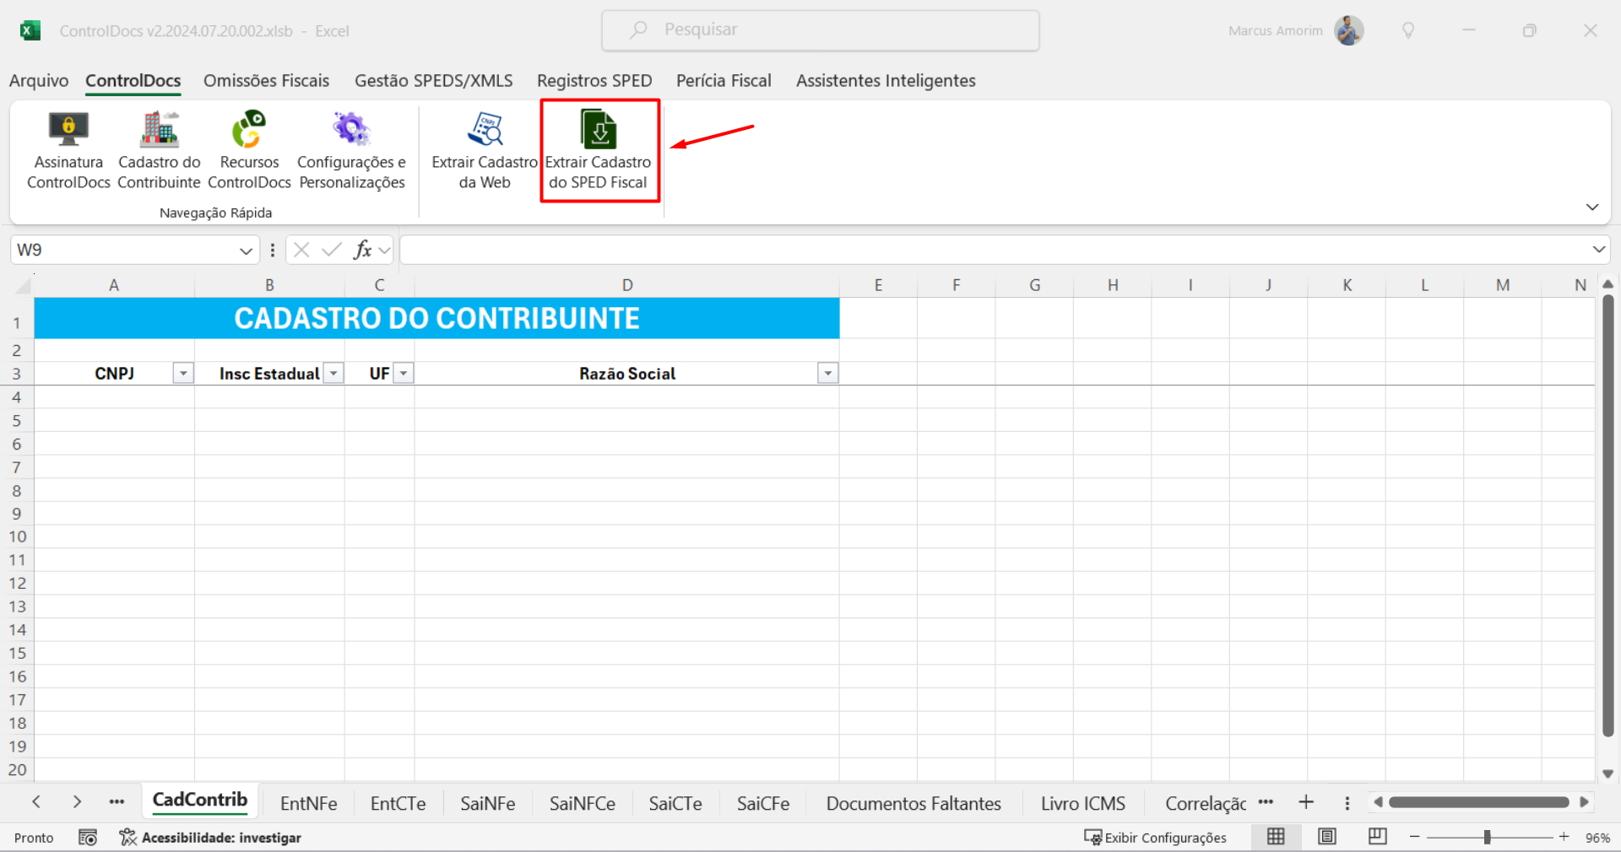
Task: Enable Normal view in status bar
Action: tap(1276, 837)
